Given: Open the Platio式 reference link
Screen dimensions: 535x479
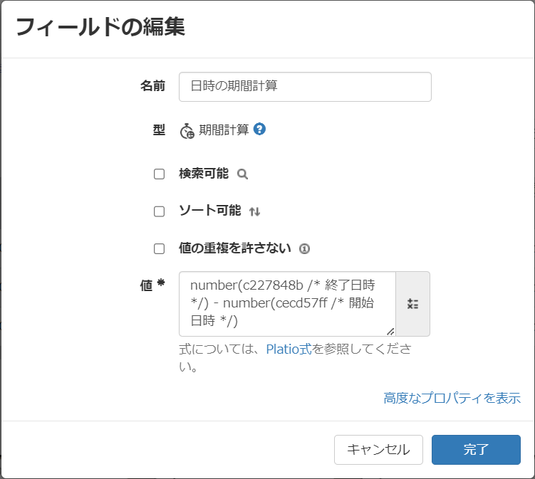Looking at the screenshot, I should (289, 349).
